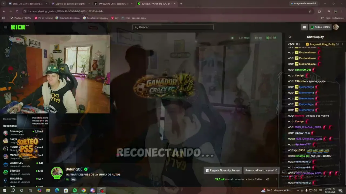The width and height of the screenshot is (346, 194).
Task: Open the Windows Start menu
Action: click(x=4, y=190)
